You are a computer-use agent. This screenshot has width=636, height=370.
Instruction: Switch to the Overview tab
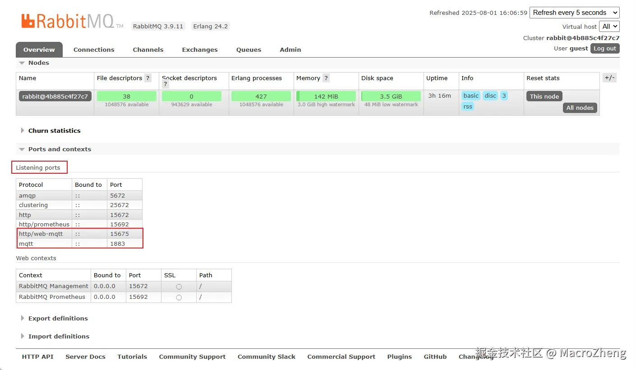pos(39,50)
